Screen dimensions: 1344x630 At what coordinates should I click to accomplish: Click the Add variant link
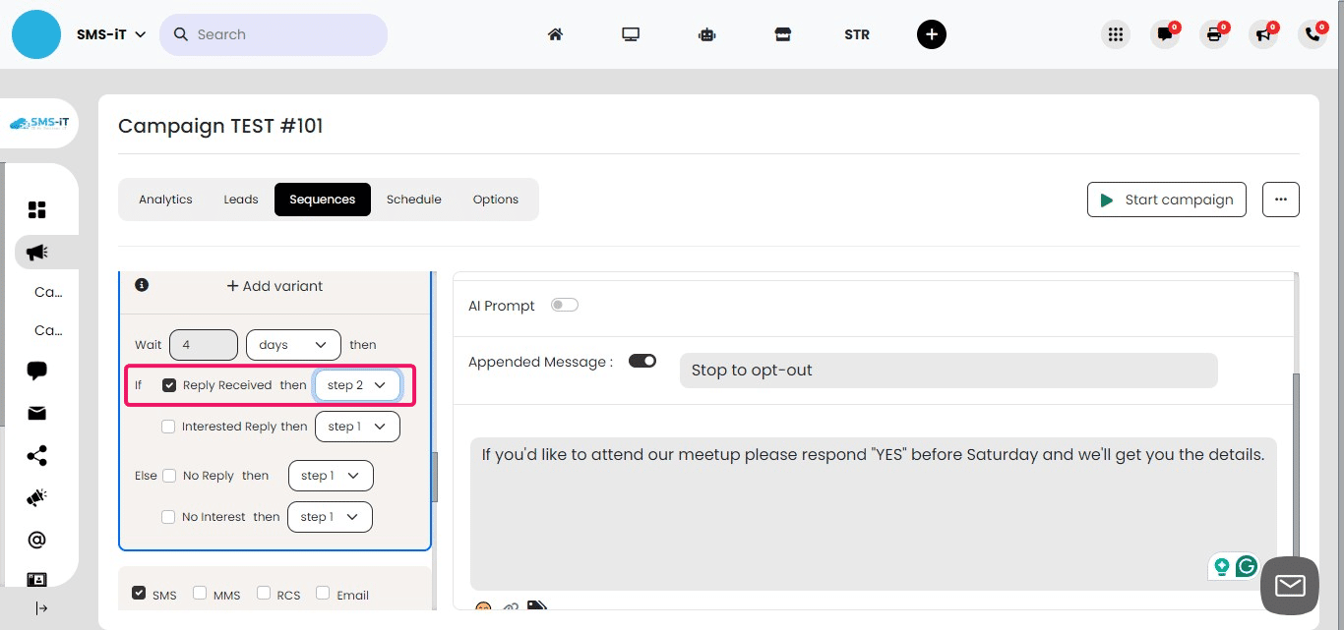275,286
